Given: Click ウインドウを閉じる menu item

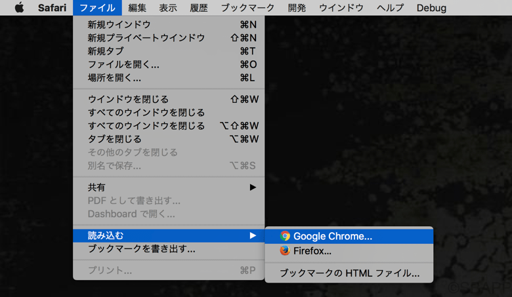Looking at the screenshot, I should (128, 100).
